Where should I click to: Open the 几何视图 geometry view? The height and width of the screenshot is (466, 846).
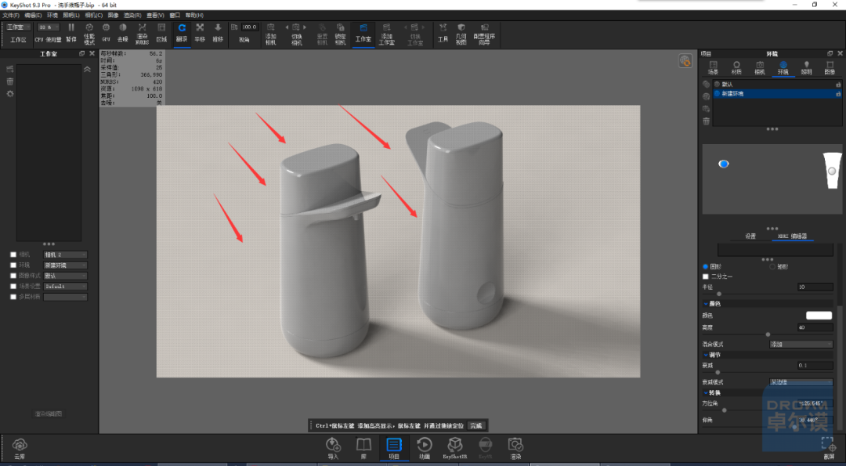pyautogui.click(x=461, y=33)
